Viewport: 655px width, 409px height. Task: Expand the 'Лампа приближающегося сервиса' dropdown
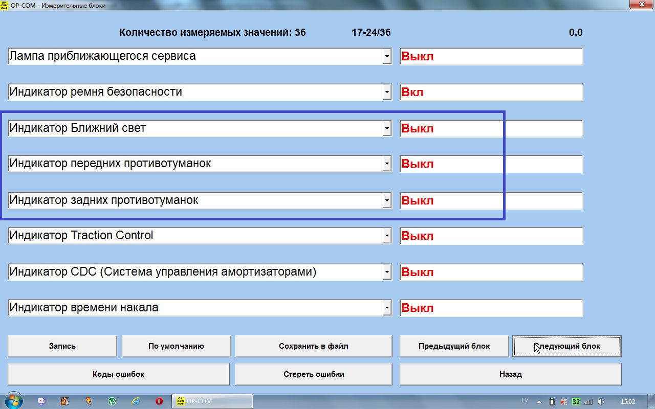click(387, 56)
